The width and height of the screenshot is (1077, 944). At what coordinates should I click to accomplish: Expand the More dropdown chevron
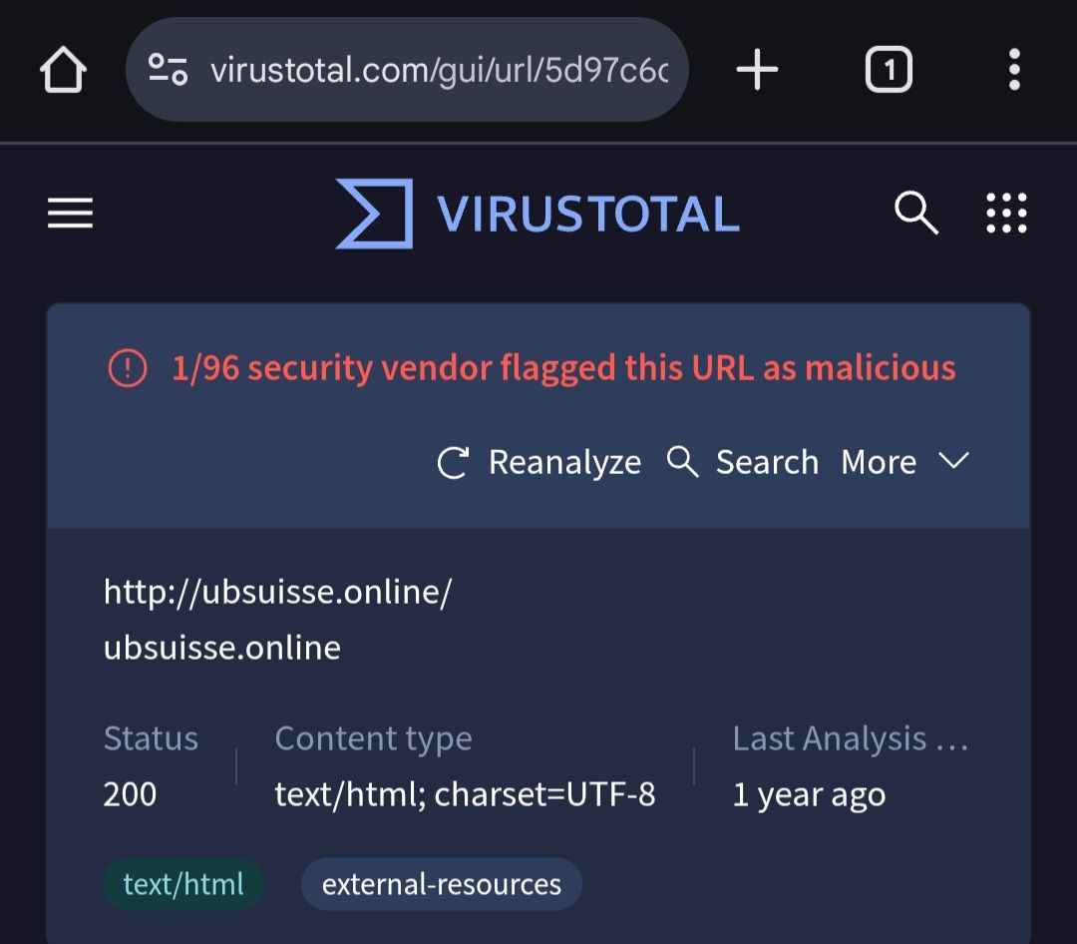click(953, 461)
